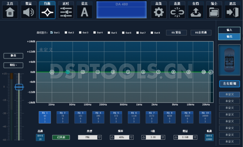Click the 3.00 Q value field
The image size is (243, 147).
153,137
